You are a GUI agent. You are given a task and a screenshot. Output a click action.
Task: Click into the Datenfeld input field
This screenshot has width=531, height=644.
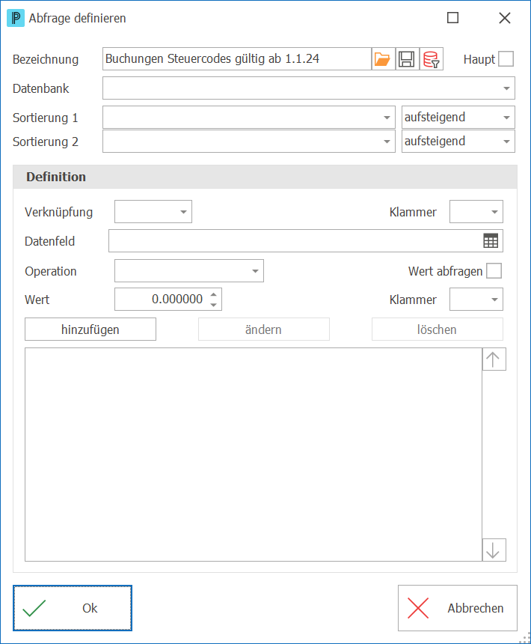[x=295, y=240]
